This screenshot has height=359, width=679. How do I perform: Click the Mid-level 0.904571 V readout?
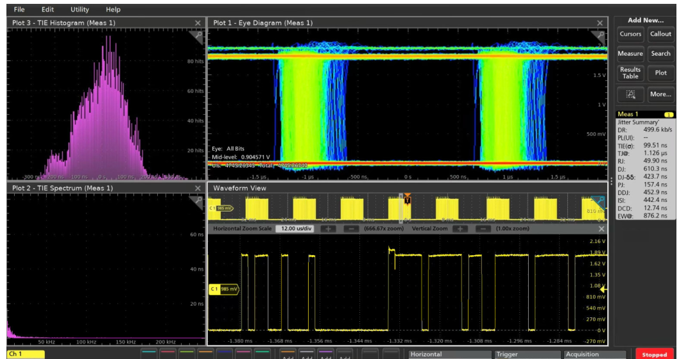241,157
